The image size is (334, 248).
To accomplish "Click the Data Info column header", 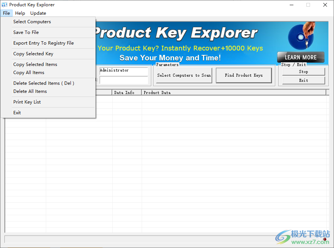I will pyautogui.click(x=127, y=92).
